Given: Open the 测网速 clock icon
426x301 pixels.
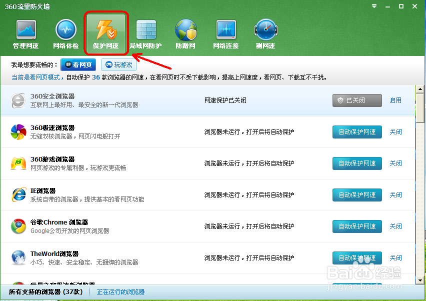Looking at the screenshot, I should [x=265, y=34].
